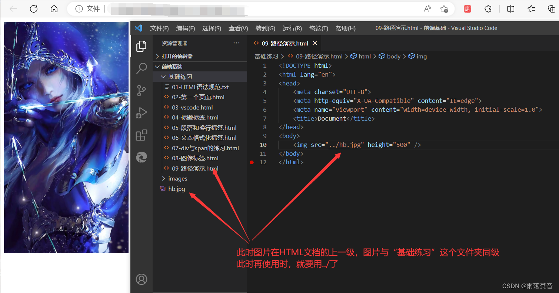559x293 pixels.
Task: Select the 09-路径演示.html editor tab
Action: [285, 43]
